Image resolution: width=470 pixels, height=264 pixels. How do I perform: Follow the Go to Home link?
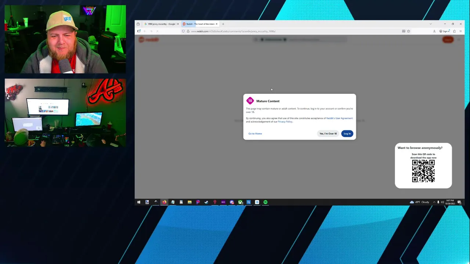pyautogui.click(x=255, y=133)
